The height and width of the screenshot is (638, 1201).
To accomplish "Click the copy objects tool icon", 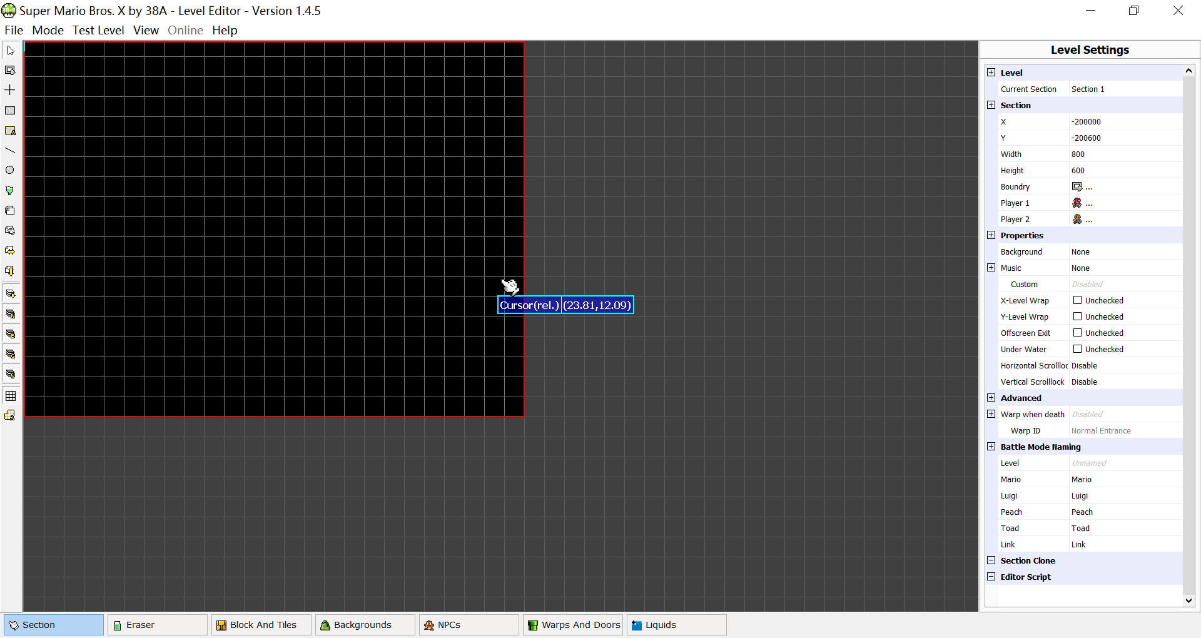I will tap(11, 210).
